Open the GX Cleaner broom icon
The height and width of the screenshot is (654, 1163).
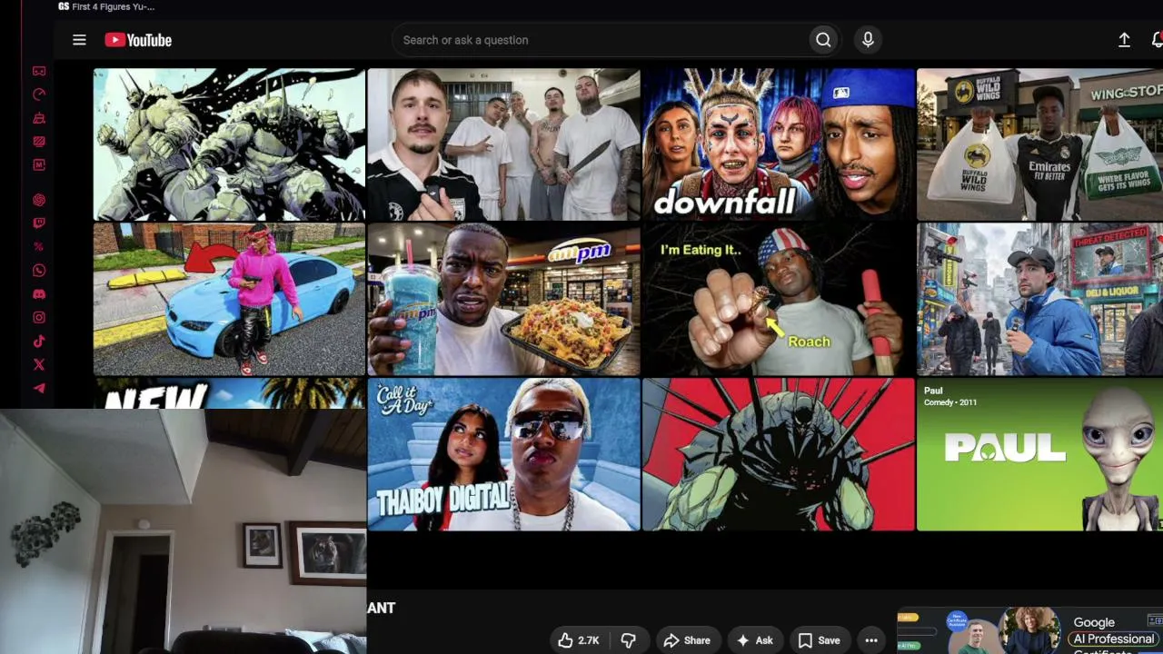[39, 118]
